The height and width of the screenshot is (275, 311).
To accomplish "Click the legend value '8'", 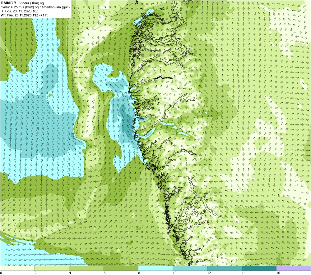I will (139, 273).
